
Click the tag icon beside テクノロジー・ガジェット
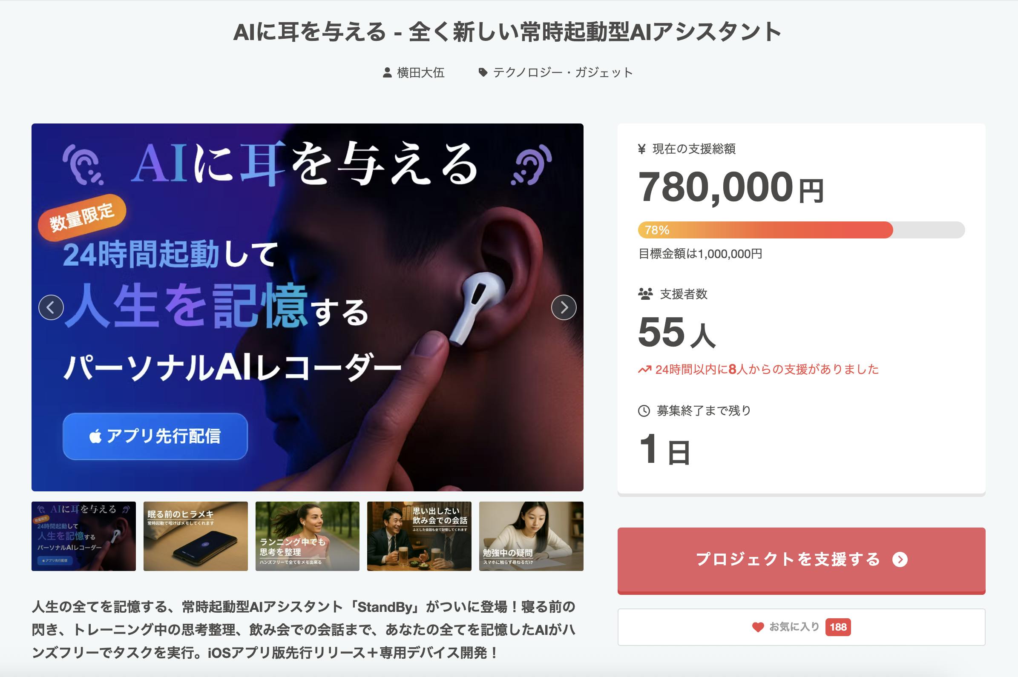(x=483, y=72)
